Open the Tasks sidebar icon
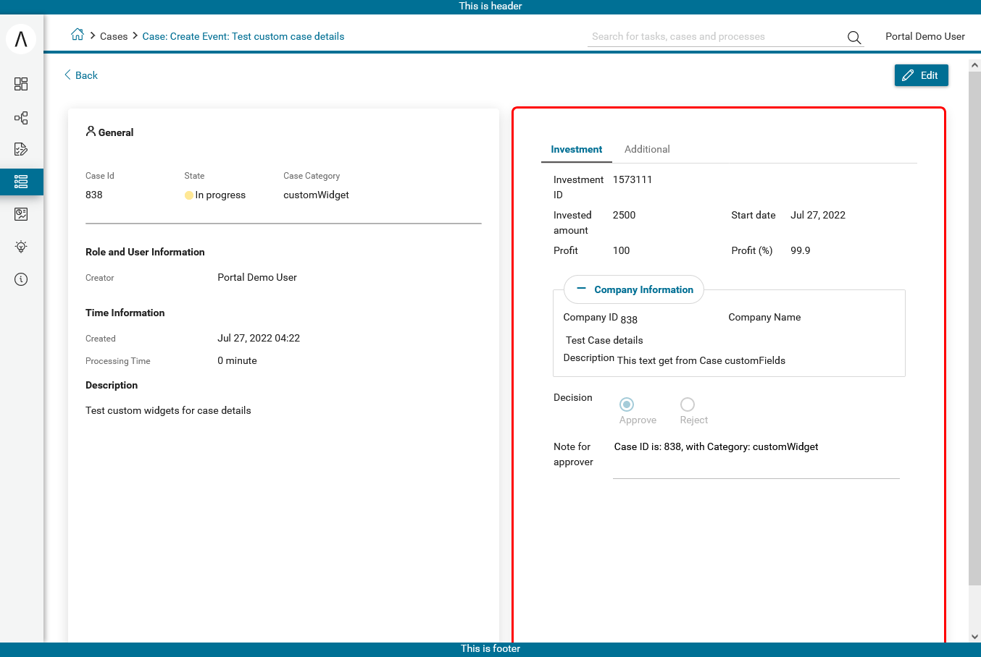Screen dimensions: 981x657 pyautogui.click(x=21, y=149)
